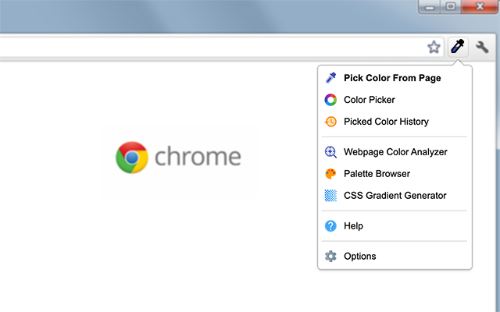Click the rainbow Color Picker ring icon

coord(330,100)
